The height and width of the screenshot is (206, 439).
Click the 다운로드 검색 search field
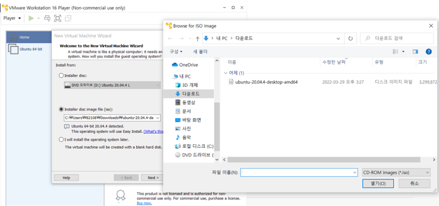[397, 38]
